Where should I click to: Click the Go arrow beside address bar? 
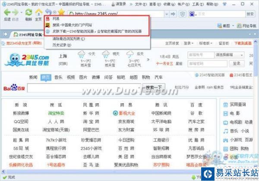click(173, 14)
